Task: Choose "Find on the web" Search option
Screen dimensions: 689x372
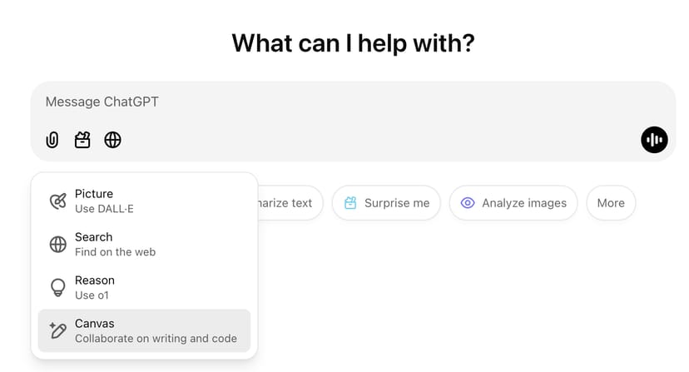Action: pyautogui.click(x=143, y=244)
